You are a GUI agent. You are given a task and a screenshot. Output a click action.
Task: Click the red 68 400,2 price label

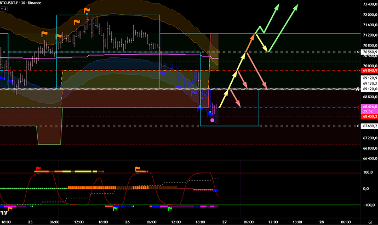coord(368,116)
